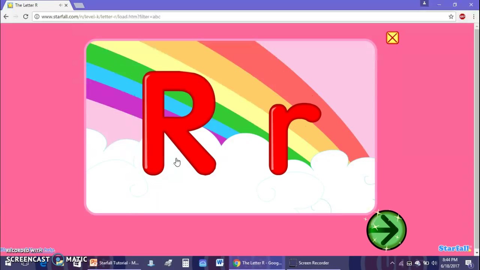
Task: Bookmark this page with the star icon
Action: 451,16
